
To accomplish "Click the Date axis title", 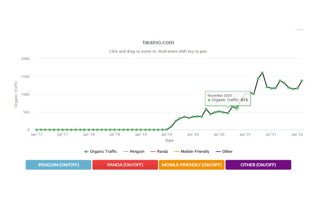I will pos(169,141).
